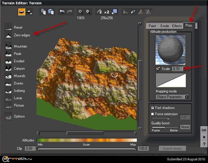Undo the last terrain edit
Viewport: 208px width, 163px height.
click(62, 12)
